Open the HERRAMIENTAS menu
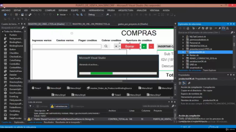The image size is (236, 132). [x=96, y=10]
